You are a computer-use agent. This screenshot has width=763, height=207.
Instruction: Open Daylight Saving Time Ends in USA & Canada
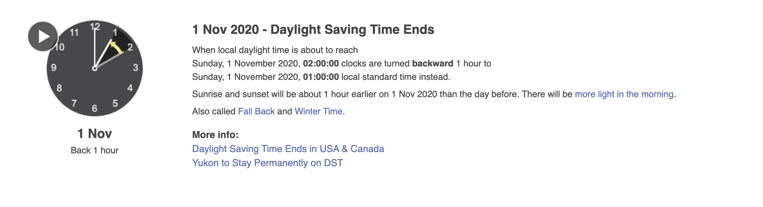(288, 149)
